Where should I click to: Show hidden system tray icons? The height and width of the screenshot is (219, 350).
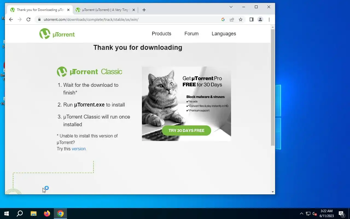tap(302, 214)
